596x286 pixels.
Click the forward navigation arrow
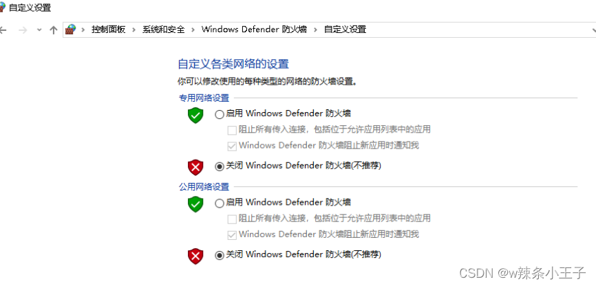pos(23,30)
